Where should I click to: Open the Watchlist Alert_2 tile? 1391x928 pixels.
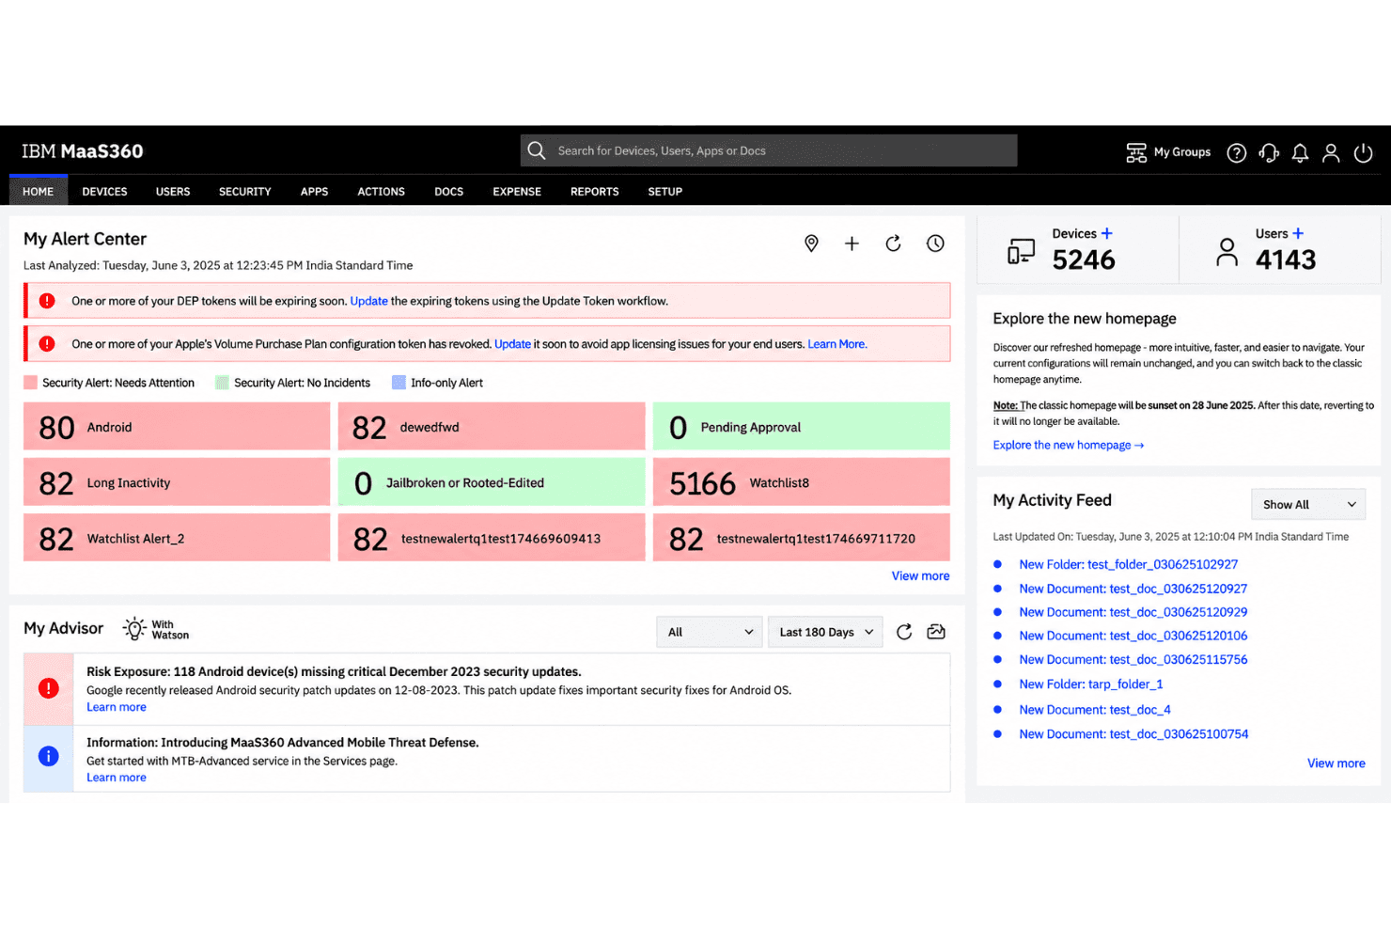(x=177, y=538)
